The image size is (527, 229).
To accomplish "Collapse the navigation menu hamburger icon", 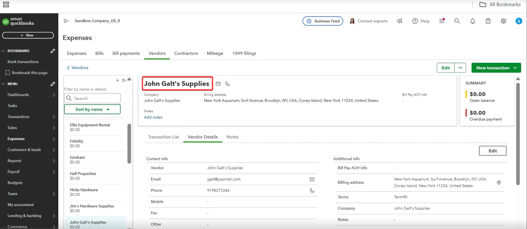I will tap(66, 21).
